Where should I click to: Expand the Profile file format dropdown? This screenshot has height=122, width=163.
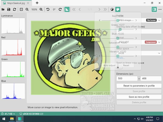tap(159, 20)
